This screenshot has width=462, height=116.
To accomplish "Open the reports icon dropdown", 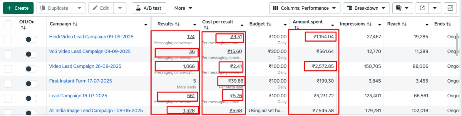I will coord(403,8).
